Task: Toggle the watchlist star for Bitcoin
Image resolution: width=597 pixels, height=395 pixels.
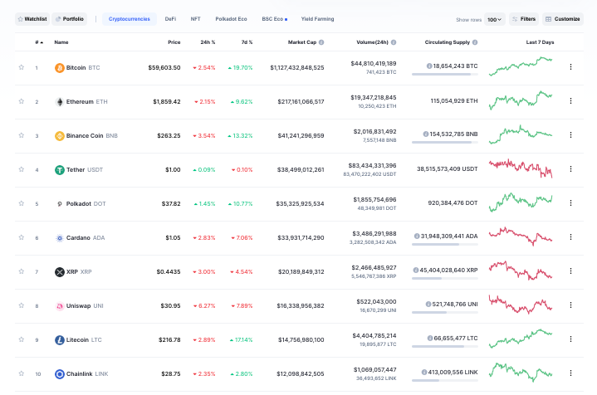Action: 21,67
